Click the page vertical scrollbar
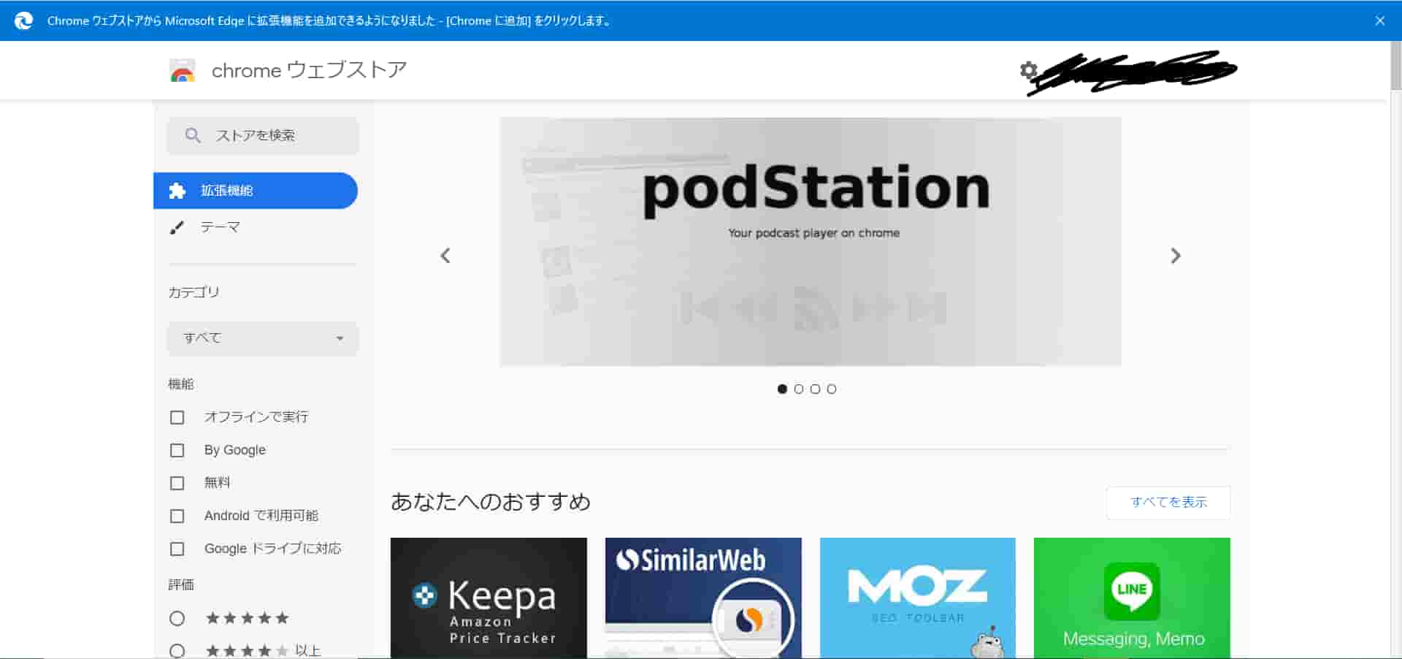This screenshot has width=1402, height=659. 1395,66
